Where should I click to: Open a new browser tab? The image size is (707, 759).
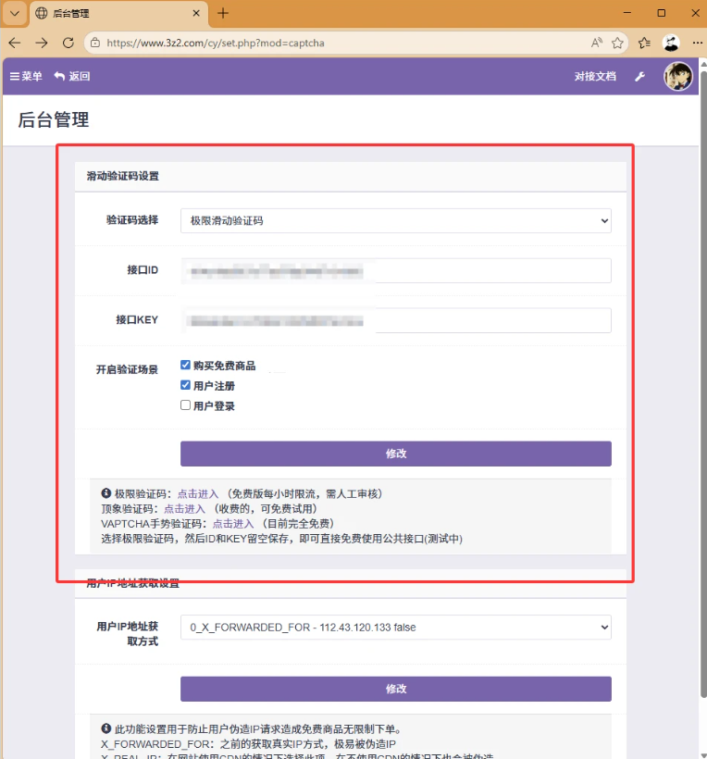pos(223,13)
